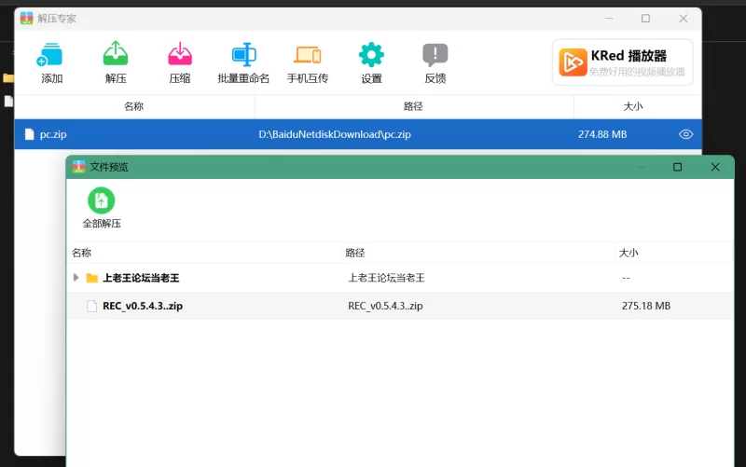Click the 压缩 (Compress) toolbar icon

click(x=180, y=54)
